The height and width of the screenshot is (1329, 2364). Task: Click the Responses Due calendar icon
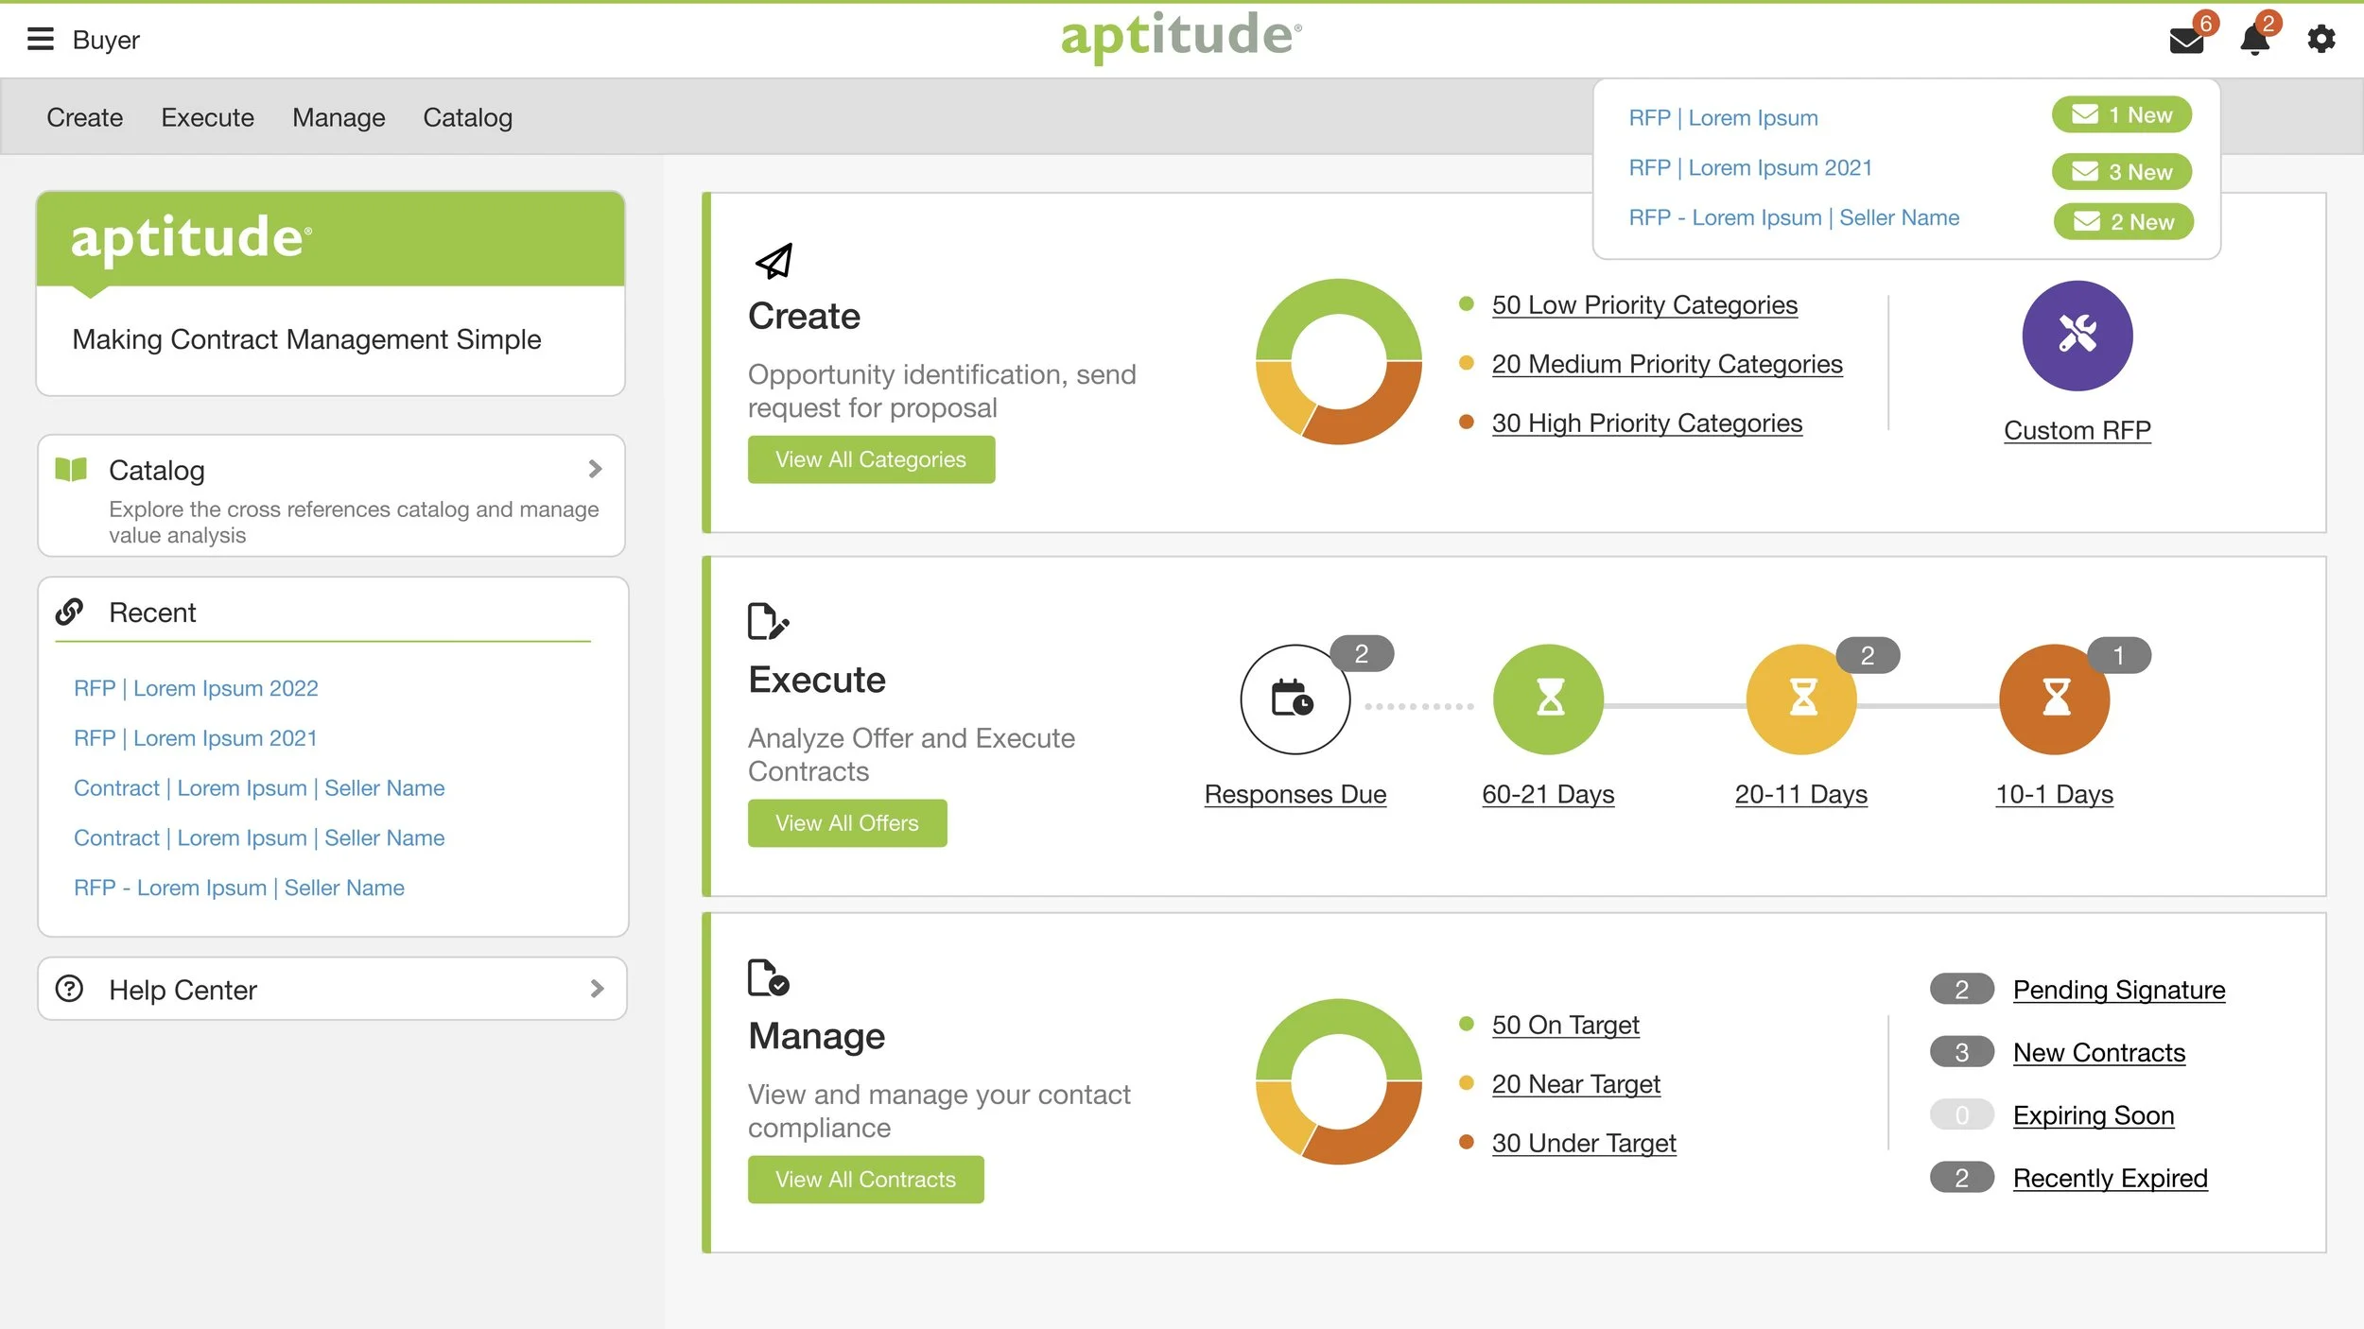(1294, 699)
